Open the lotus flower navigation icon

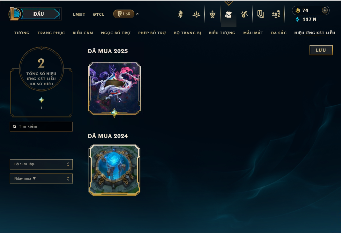click(x=196, y=14)
